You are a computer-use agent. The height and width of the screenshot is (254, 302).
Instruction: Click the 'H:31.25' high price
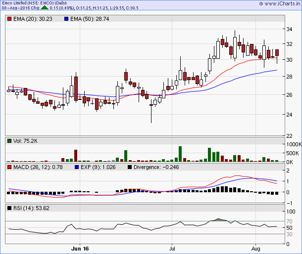(100, 8)
